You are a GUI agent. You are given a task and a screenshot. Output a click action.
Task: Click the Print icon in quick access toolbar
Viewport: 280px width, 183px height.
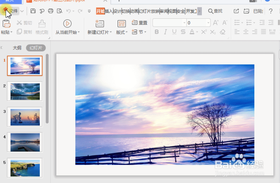pos(51,11)
